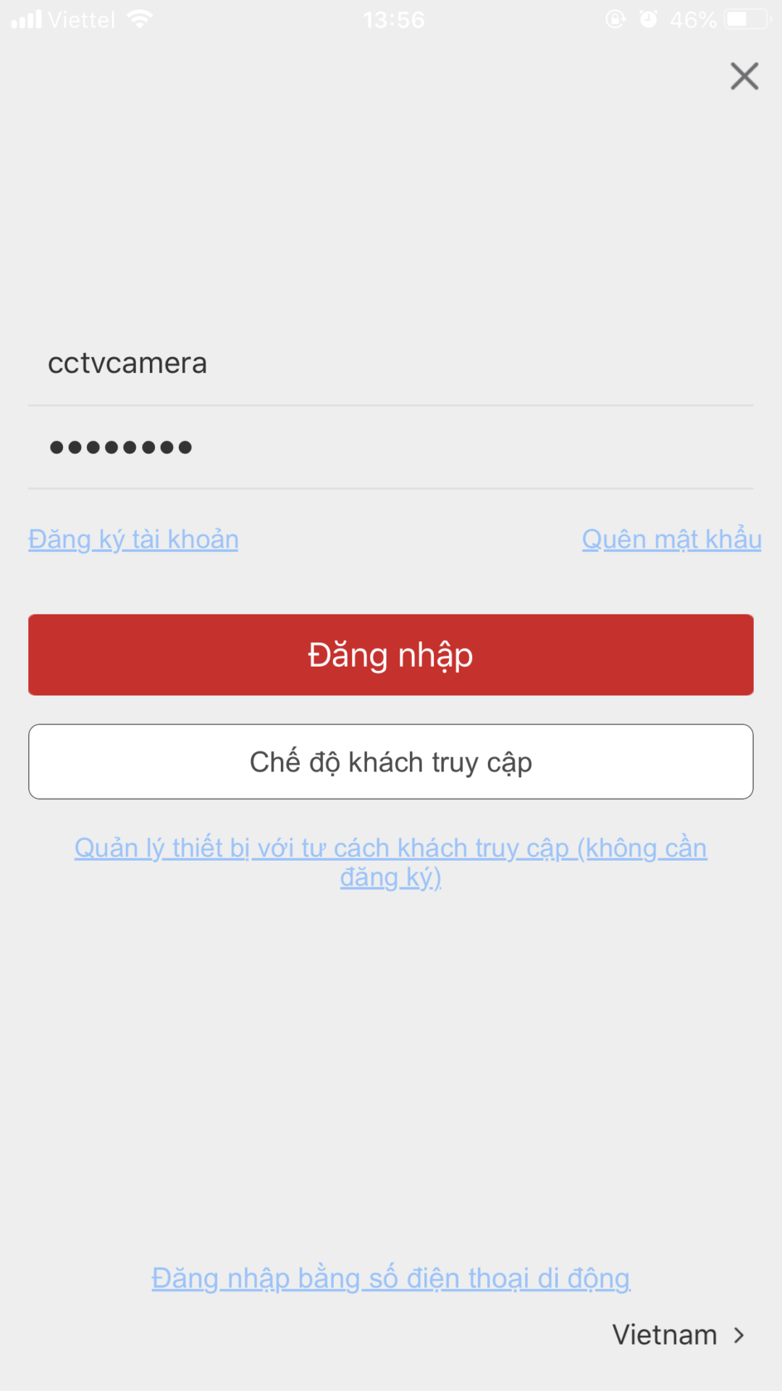Select Chế độ khách truy cập button
Screen dimensions: 782x1391
[x=391, y=762]
